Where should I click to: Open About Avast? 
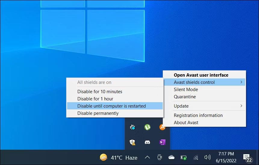pyautogui.click(x=186, y=123)
